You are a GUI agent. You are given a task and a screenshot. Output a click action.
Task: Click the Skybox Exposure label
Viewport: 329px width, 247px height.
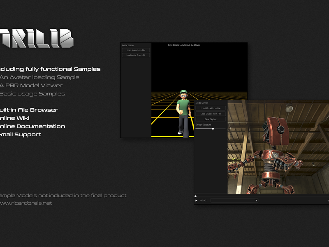(203, 125)
